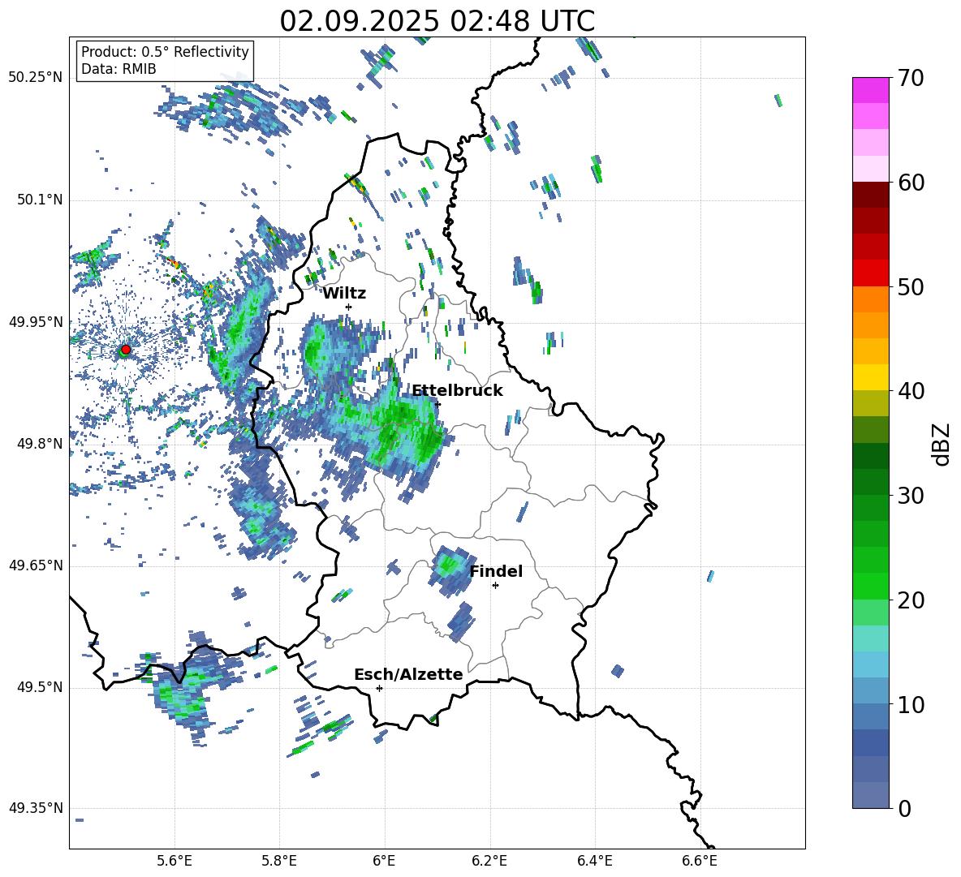Click the colorbar 0 tick label
Screen dimensions: 961x877
pyautogui.click(x=904, y=808)
